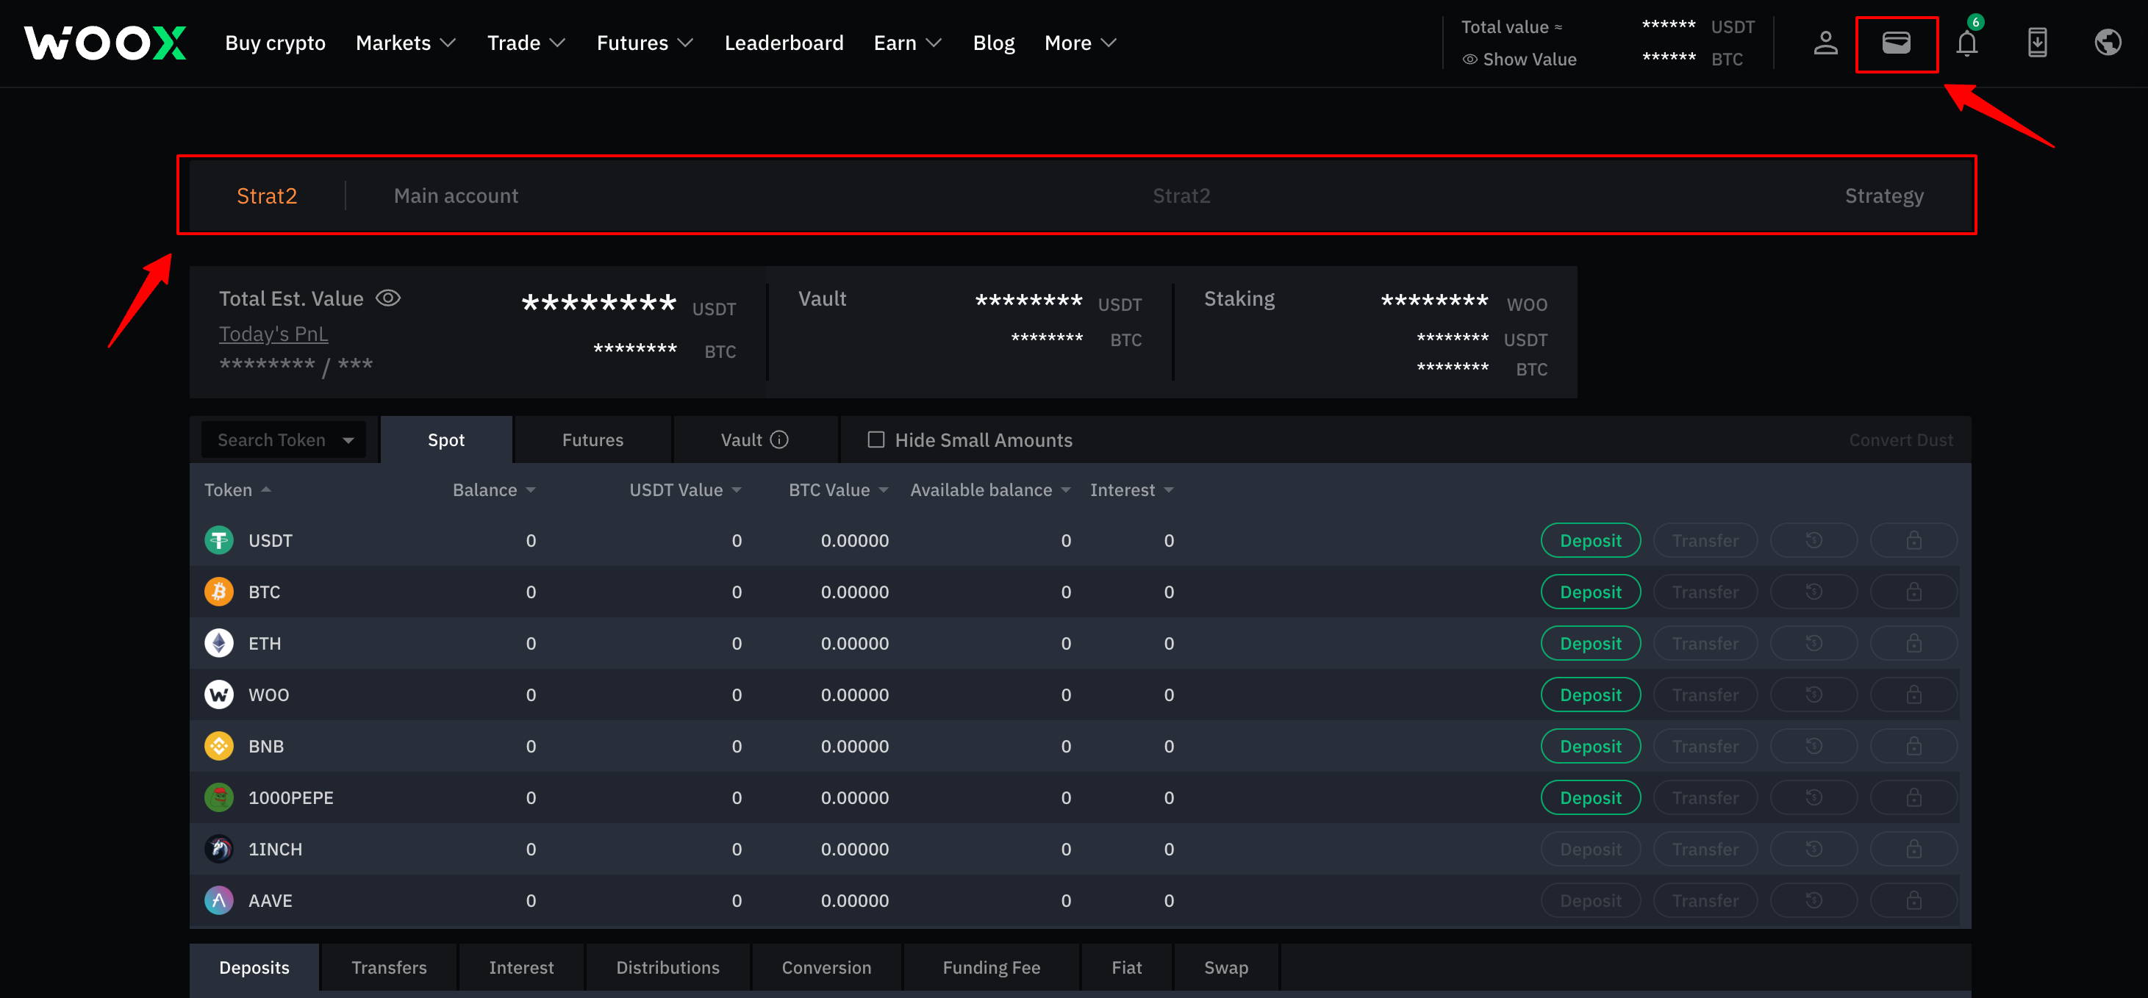Click the history icon in ETH row
Image resolution: width=2148 pixels, height=998 pixels.
point(1814,644)
